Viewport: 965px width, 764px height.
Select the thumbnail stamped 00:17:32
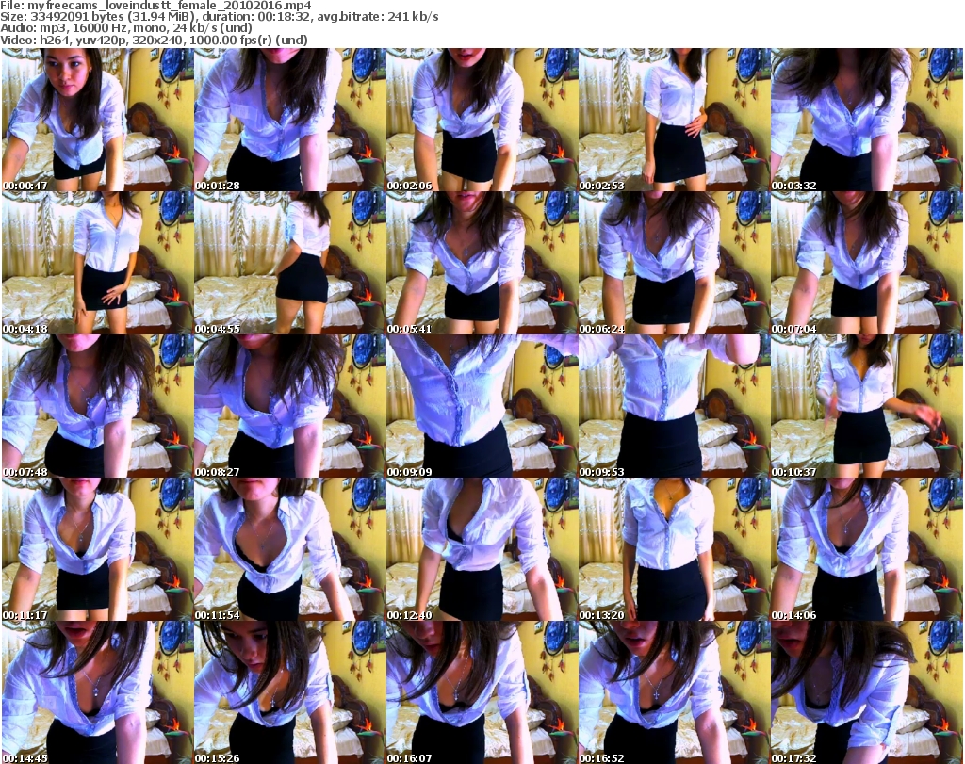[867, 692]
